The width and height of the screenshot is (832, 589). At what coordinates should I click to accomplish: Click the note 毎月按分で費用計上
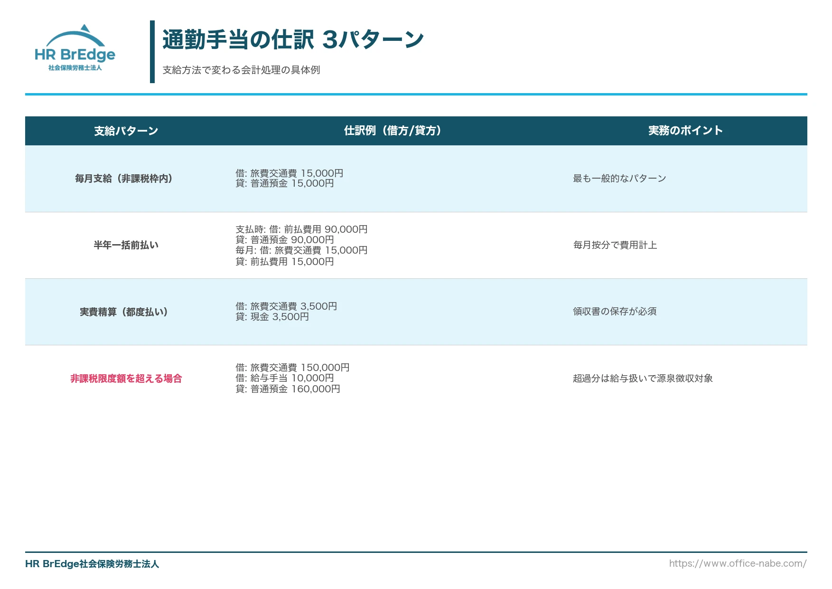point(615,245)
